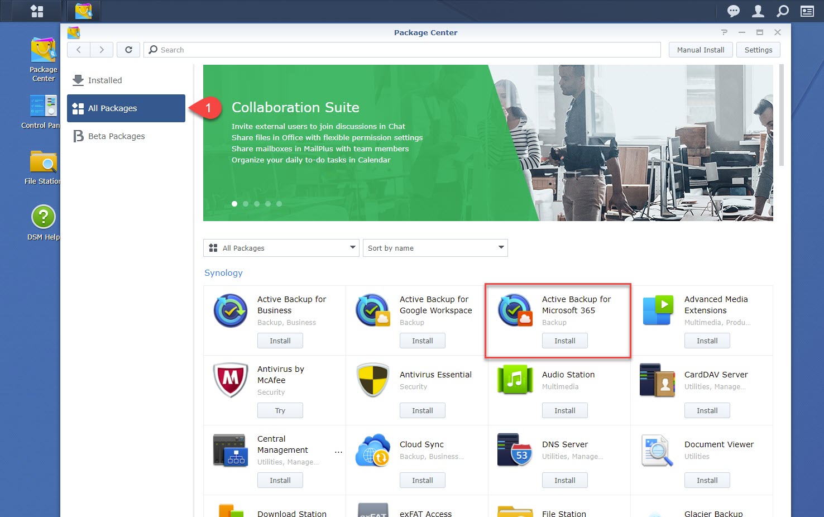824x517 pixels.
Task: Open the user options person icon
Action: coord(758,11)
